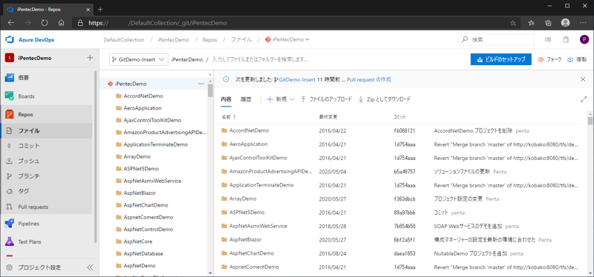Open commit 7b854b50
The height and width of the screenshot is (277, 594).
(405, 227)
